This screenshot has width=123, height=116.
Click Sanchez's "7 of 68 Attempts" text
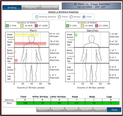(x=114, y=35)
